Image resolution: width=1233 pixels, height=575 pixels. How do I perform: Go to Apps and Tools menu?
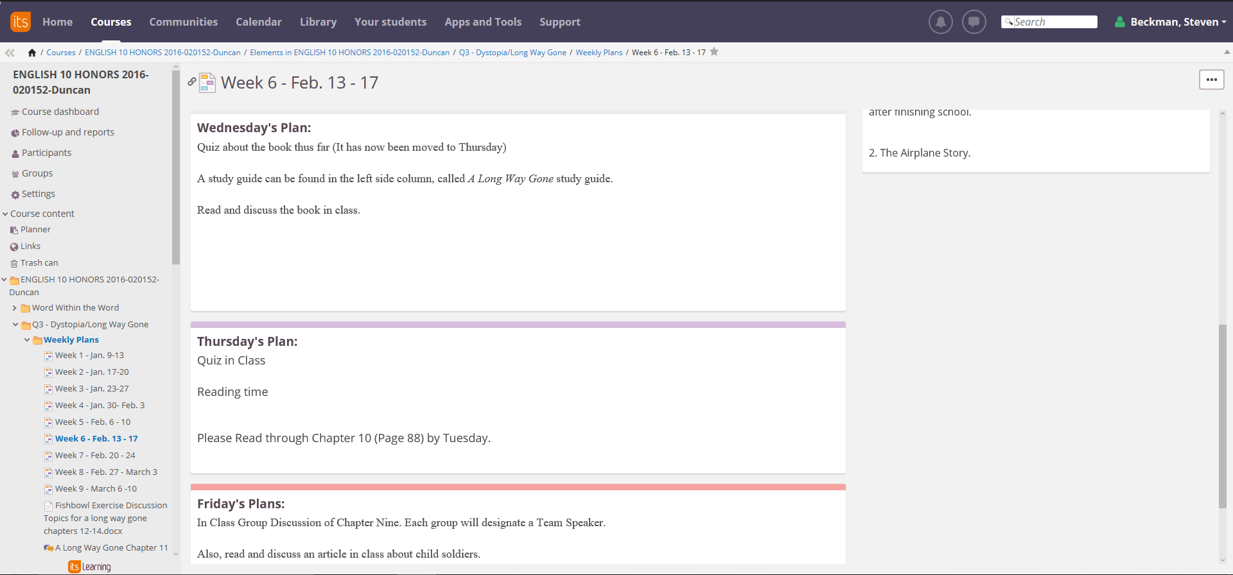[483, 22]
